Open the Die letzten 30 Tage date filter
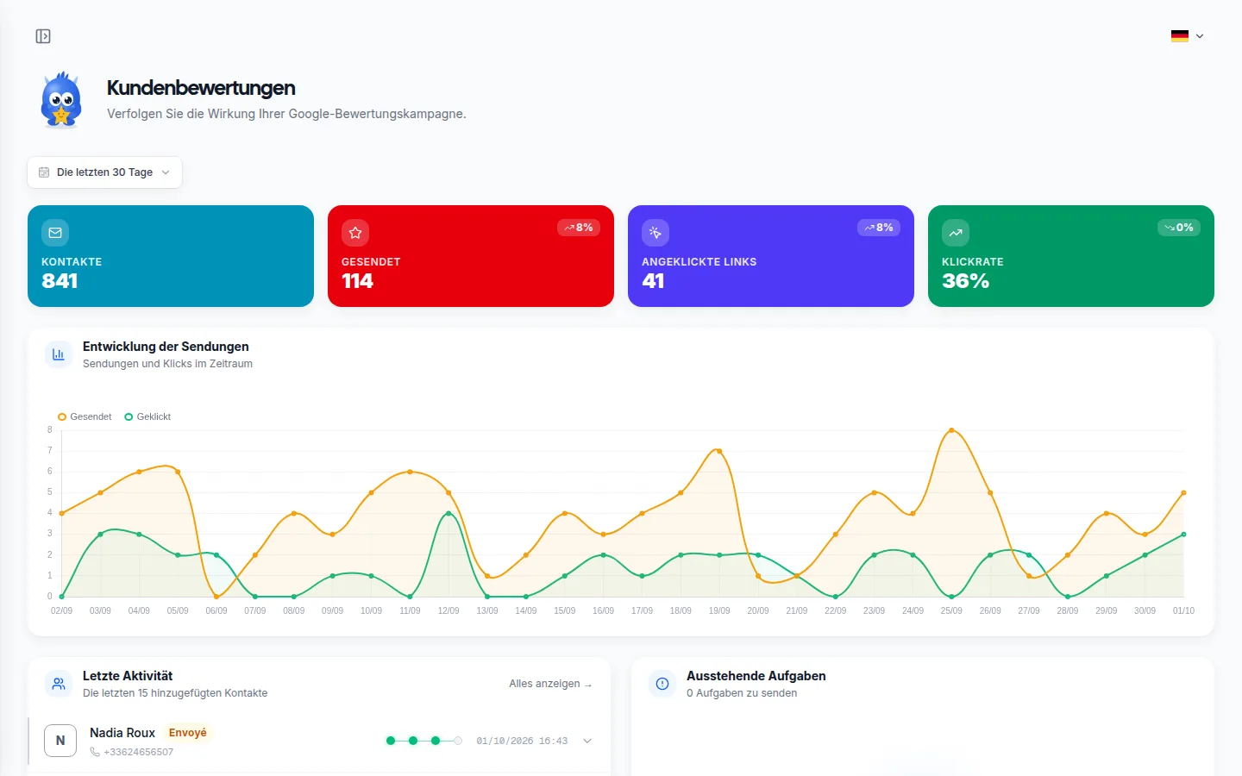Viewport: 1242px width, 776px height. click(104, 172)
